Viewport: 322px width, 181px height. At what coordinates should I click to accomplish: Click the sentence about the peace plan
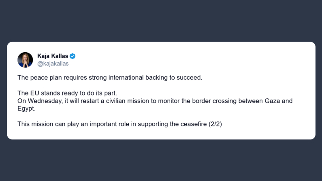click(109, 77)
